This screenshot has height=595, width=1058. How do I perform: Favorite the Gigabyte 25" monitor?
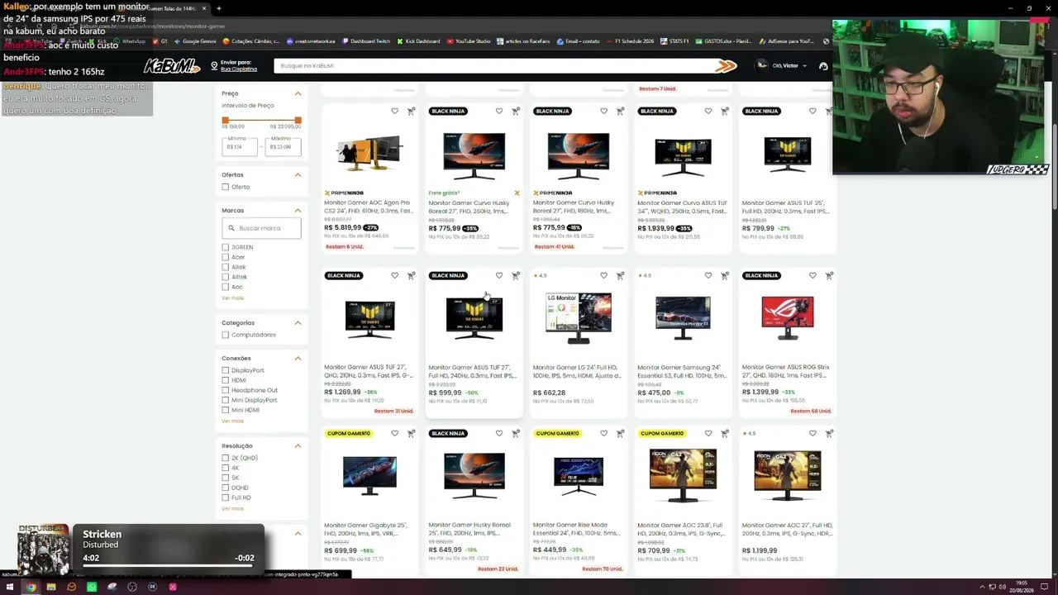point(394,433)
